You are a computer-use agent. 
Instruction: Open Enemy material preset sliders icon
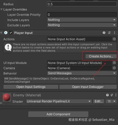[112, 95]
